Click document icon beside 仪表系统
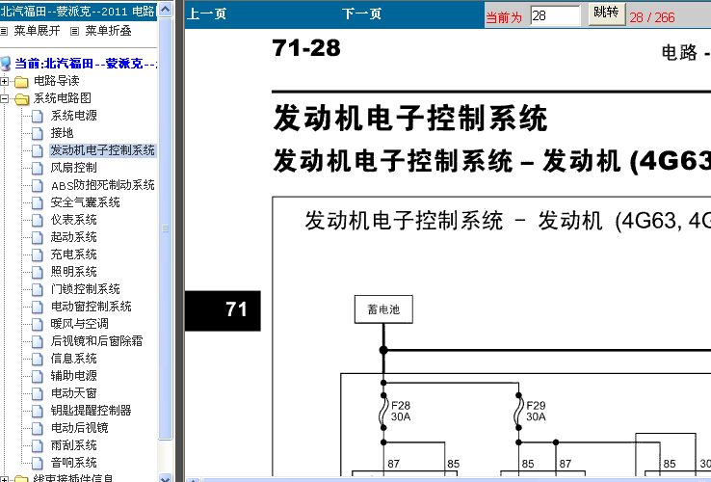Viewport: 711px width, 482px height. coord(38,221)
